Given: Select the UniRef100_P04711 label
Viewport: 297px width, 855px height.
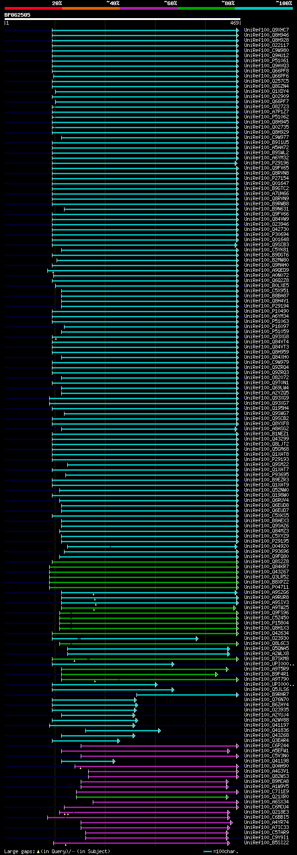Looking at the screenshot, I should pos(266,587).
